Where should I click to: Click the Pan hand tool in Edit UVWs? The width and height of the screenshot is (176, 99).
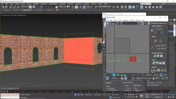(153, 78)
